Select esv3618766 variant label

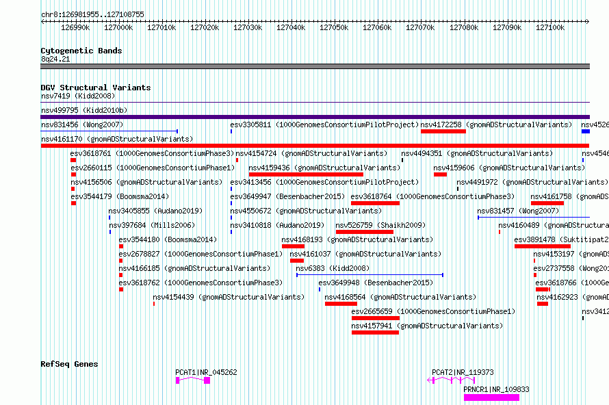pos(572,283)
